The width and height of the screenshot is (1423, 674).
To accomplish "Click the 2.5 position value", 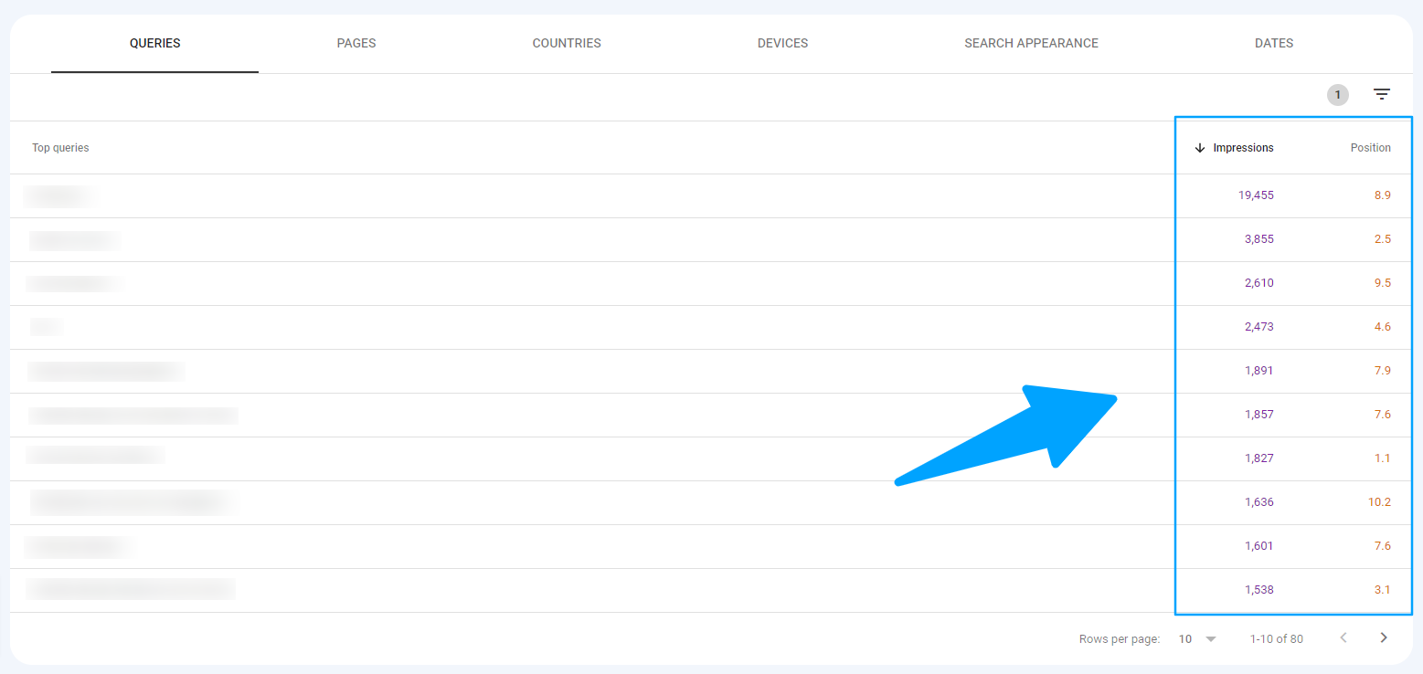I will point(1383,239).
